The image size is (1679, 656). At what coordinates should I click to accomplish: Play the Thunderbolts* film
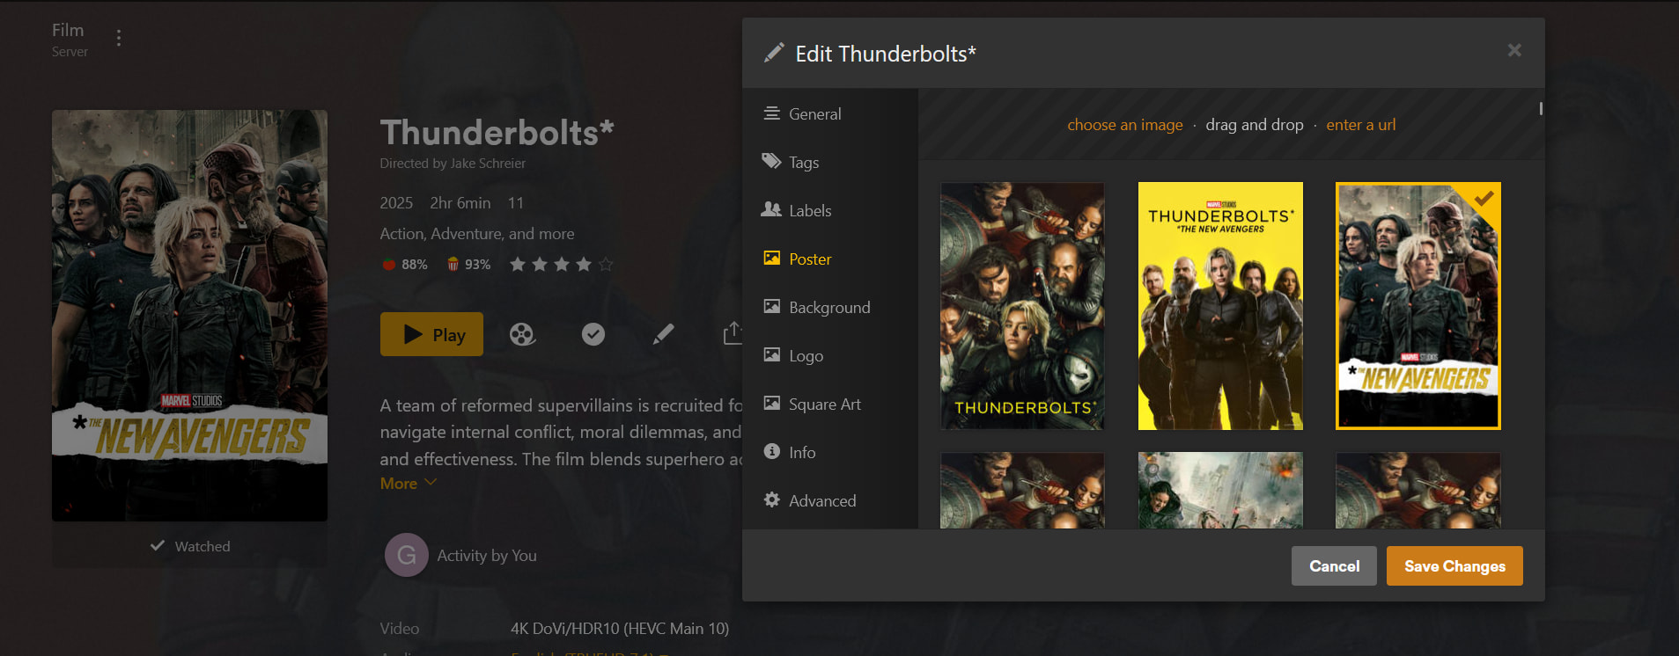pos(431,334)
